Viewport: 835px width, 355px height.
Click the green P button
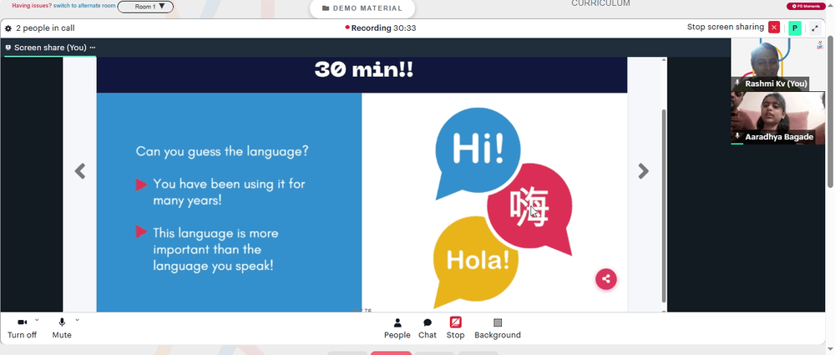click(795, 28)
